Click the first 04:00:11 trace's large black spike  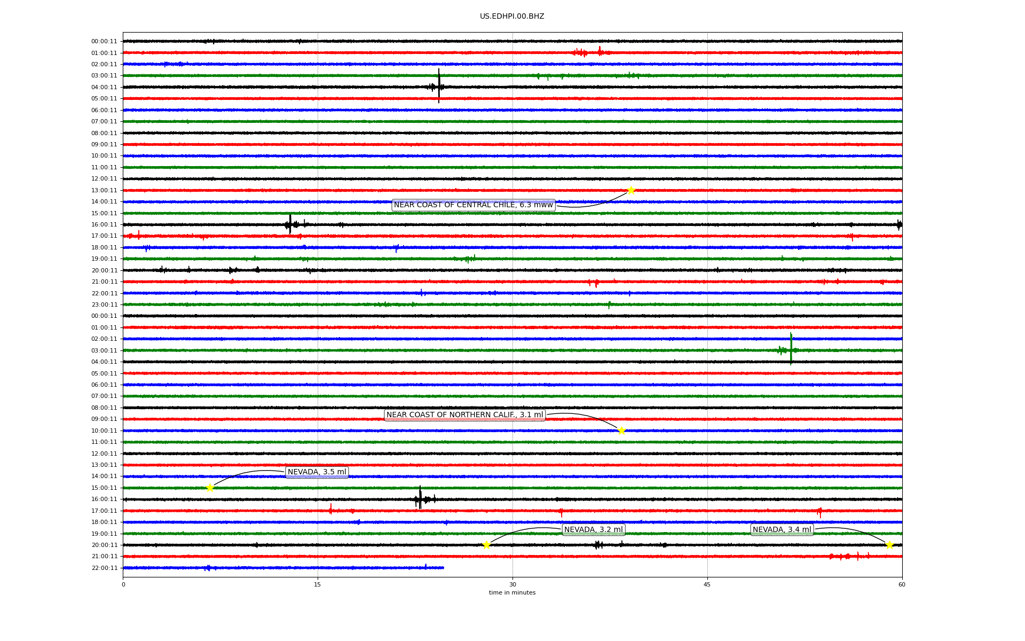click(439, 86)
